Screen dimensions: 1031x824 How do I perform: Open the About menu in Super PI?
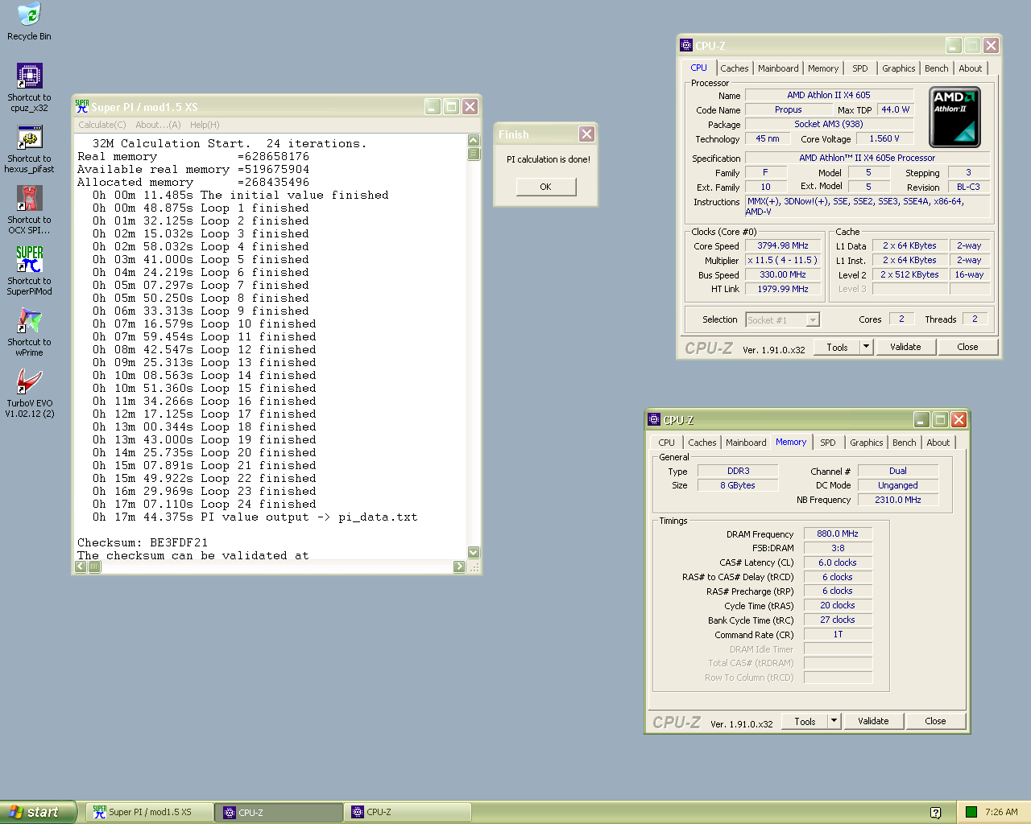pos(158,125)
